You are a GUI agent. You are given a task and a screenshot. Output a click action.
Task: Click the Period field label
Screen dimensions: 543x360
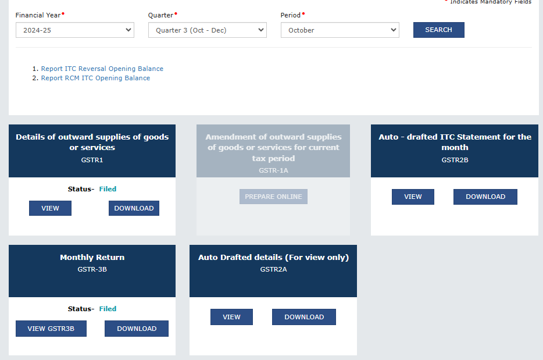tap(291, 15)
